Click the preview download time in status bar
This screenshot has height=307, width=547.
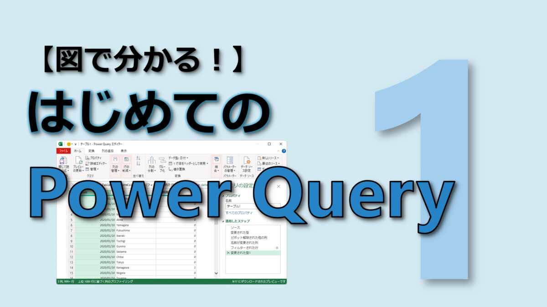click(x=259, y=282)
